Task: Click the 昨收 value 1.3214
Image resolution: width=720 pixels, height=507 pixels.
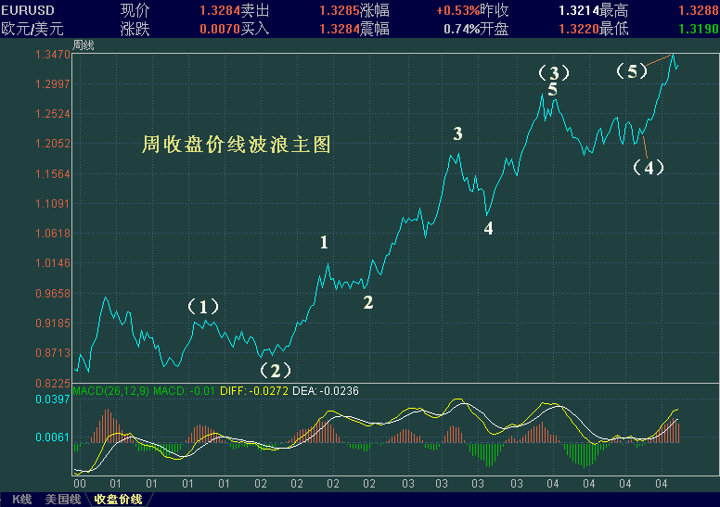Action: (579, 10)
